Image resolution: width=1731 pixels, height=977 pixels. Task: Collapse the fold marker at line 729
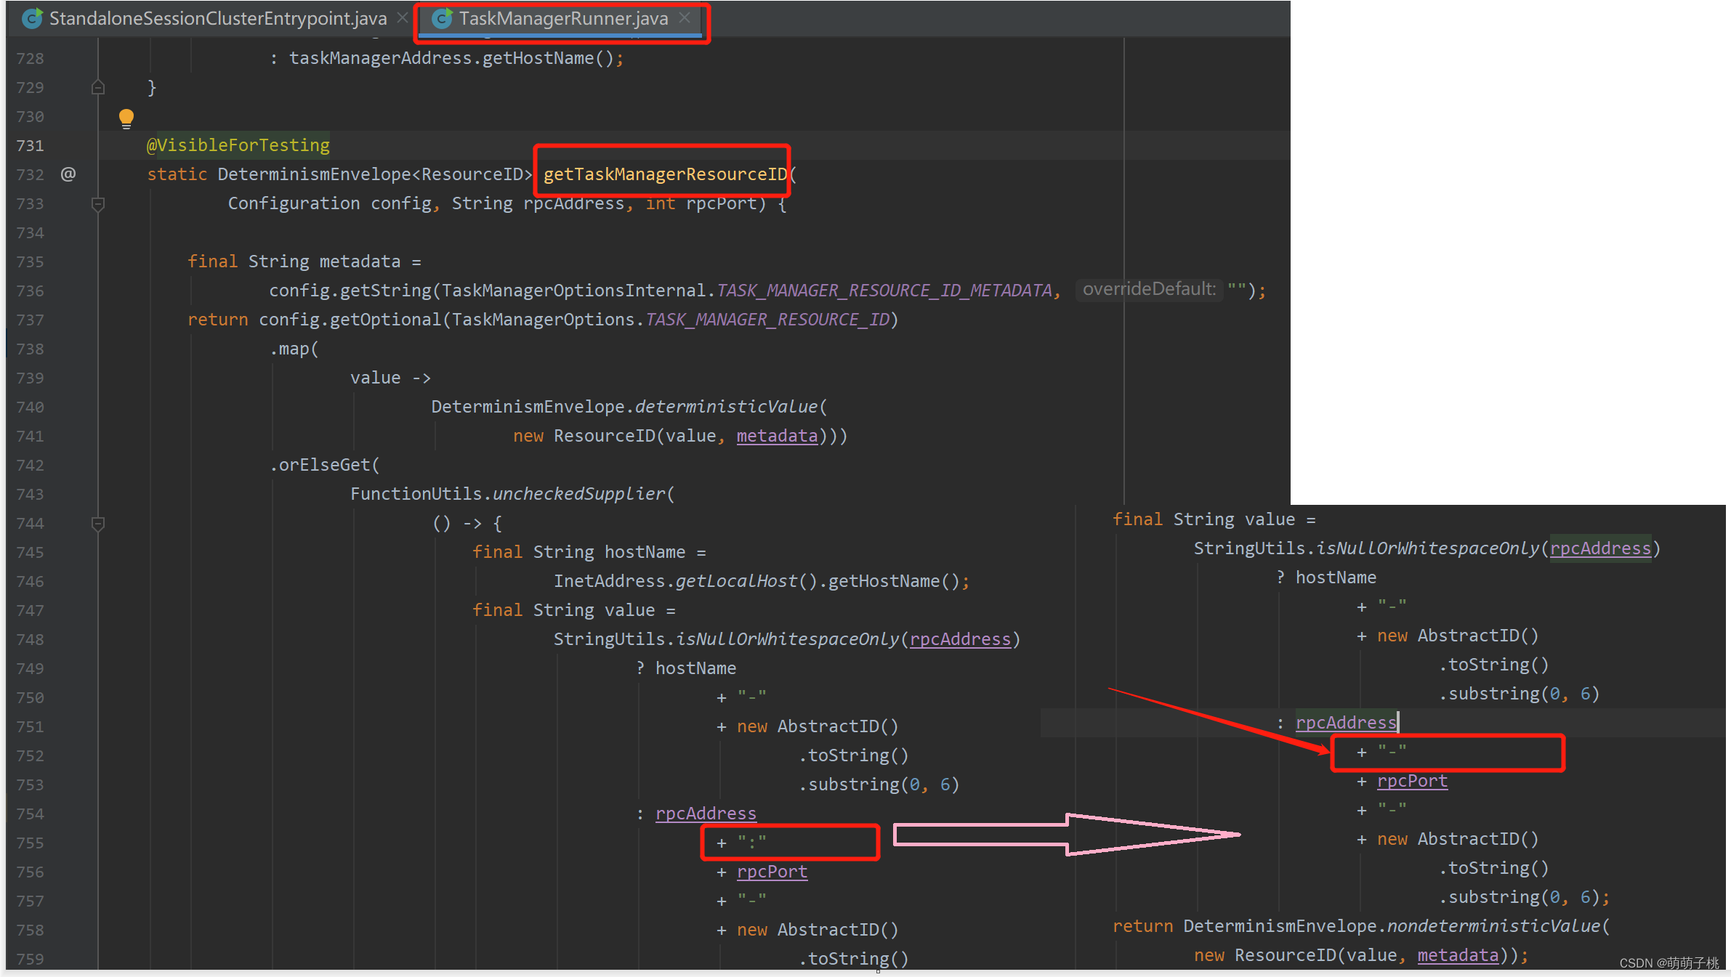click(x=98, y=87)
